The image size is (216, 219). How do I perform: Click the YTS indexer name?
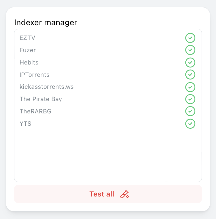click(25, 124)
